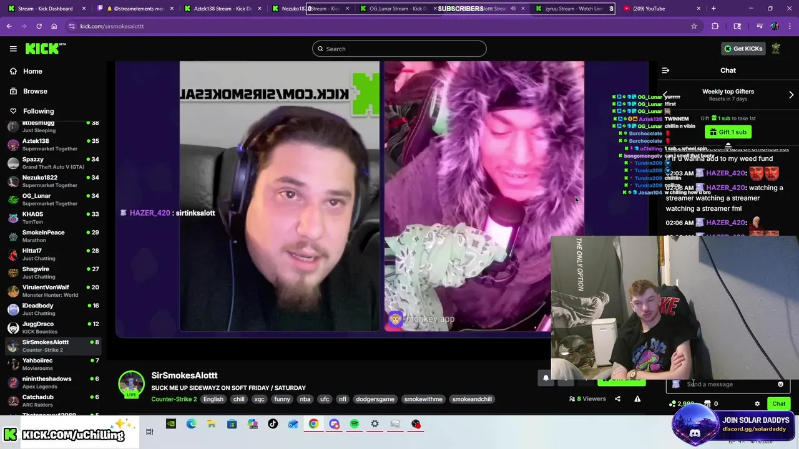799x449 pixels.
Task: Open Spotify from taskbar
Action: [x=354, y=424]
